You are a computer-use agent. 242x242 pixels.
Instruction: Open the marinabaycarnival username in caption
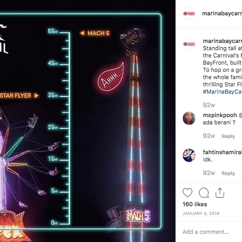223,41
